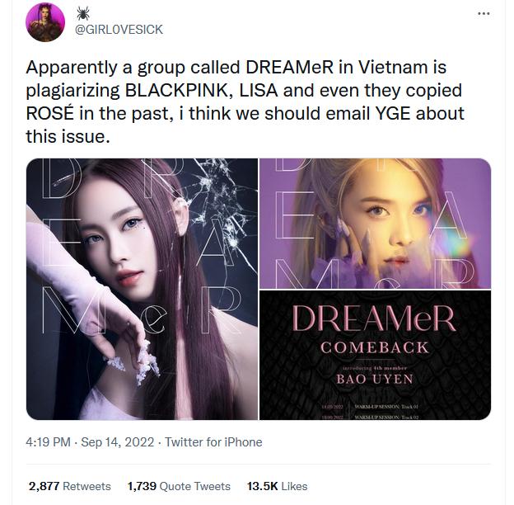Open the tweet author's round profile avatar
This screenshot has width=514, height=505.
click(45, 22)
